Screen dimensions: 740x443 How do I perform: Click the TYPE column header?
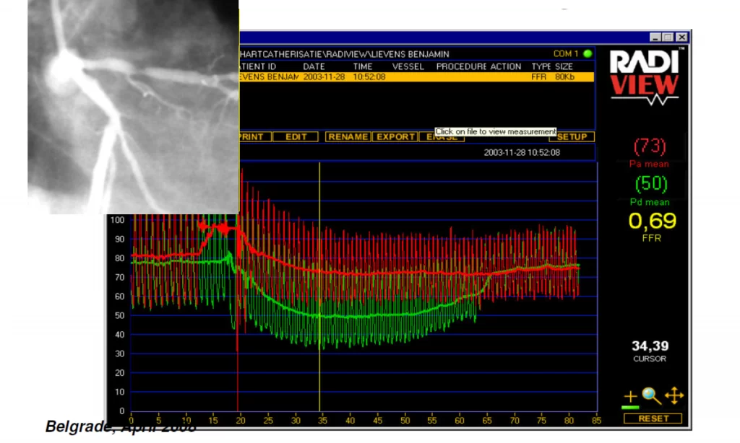pos(541,66)
